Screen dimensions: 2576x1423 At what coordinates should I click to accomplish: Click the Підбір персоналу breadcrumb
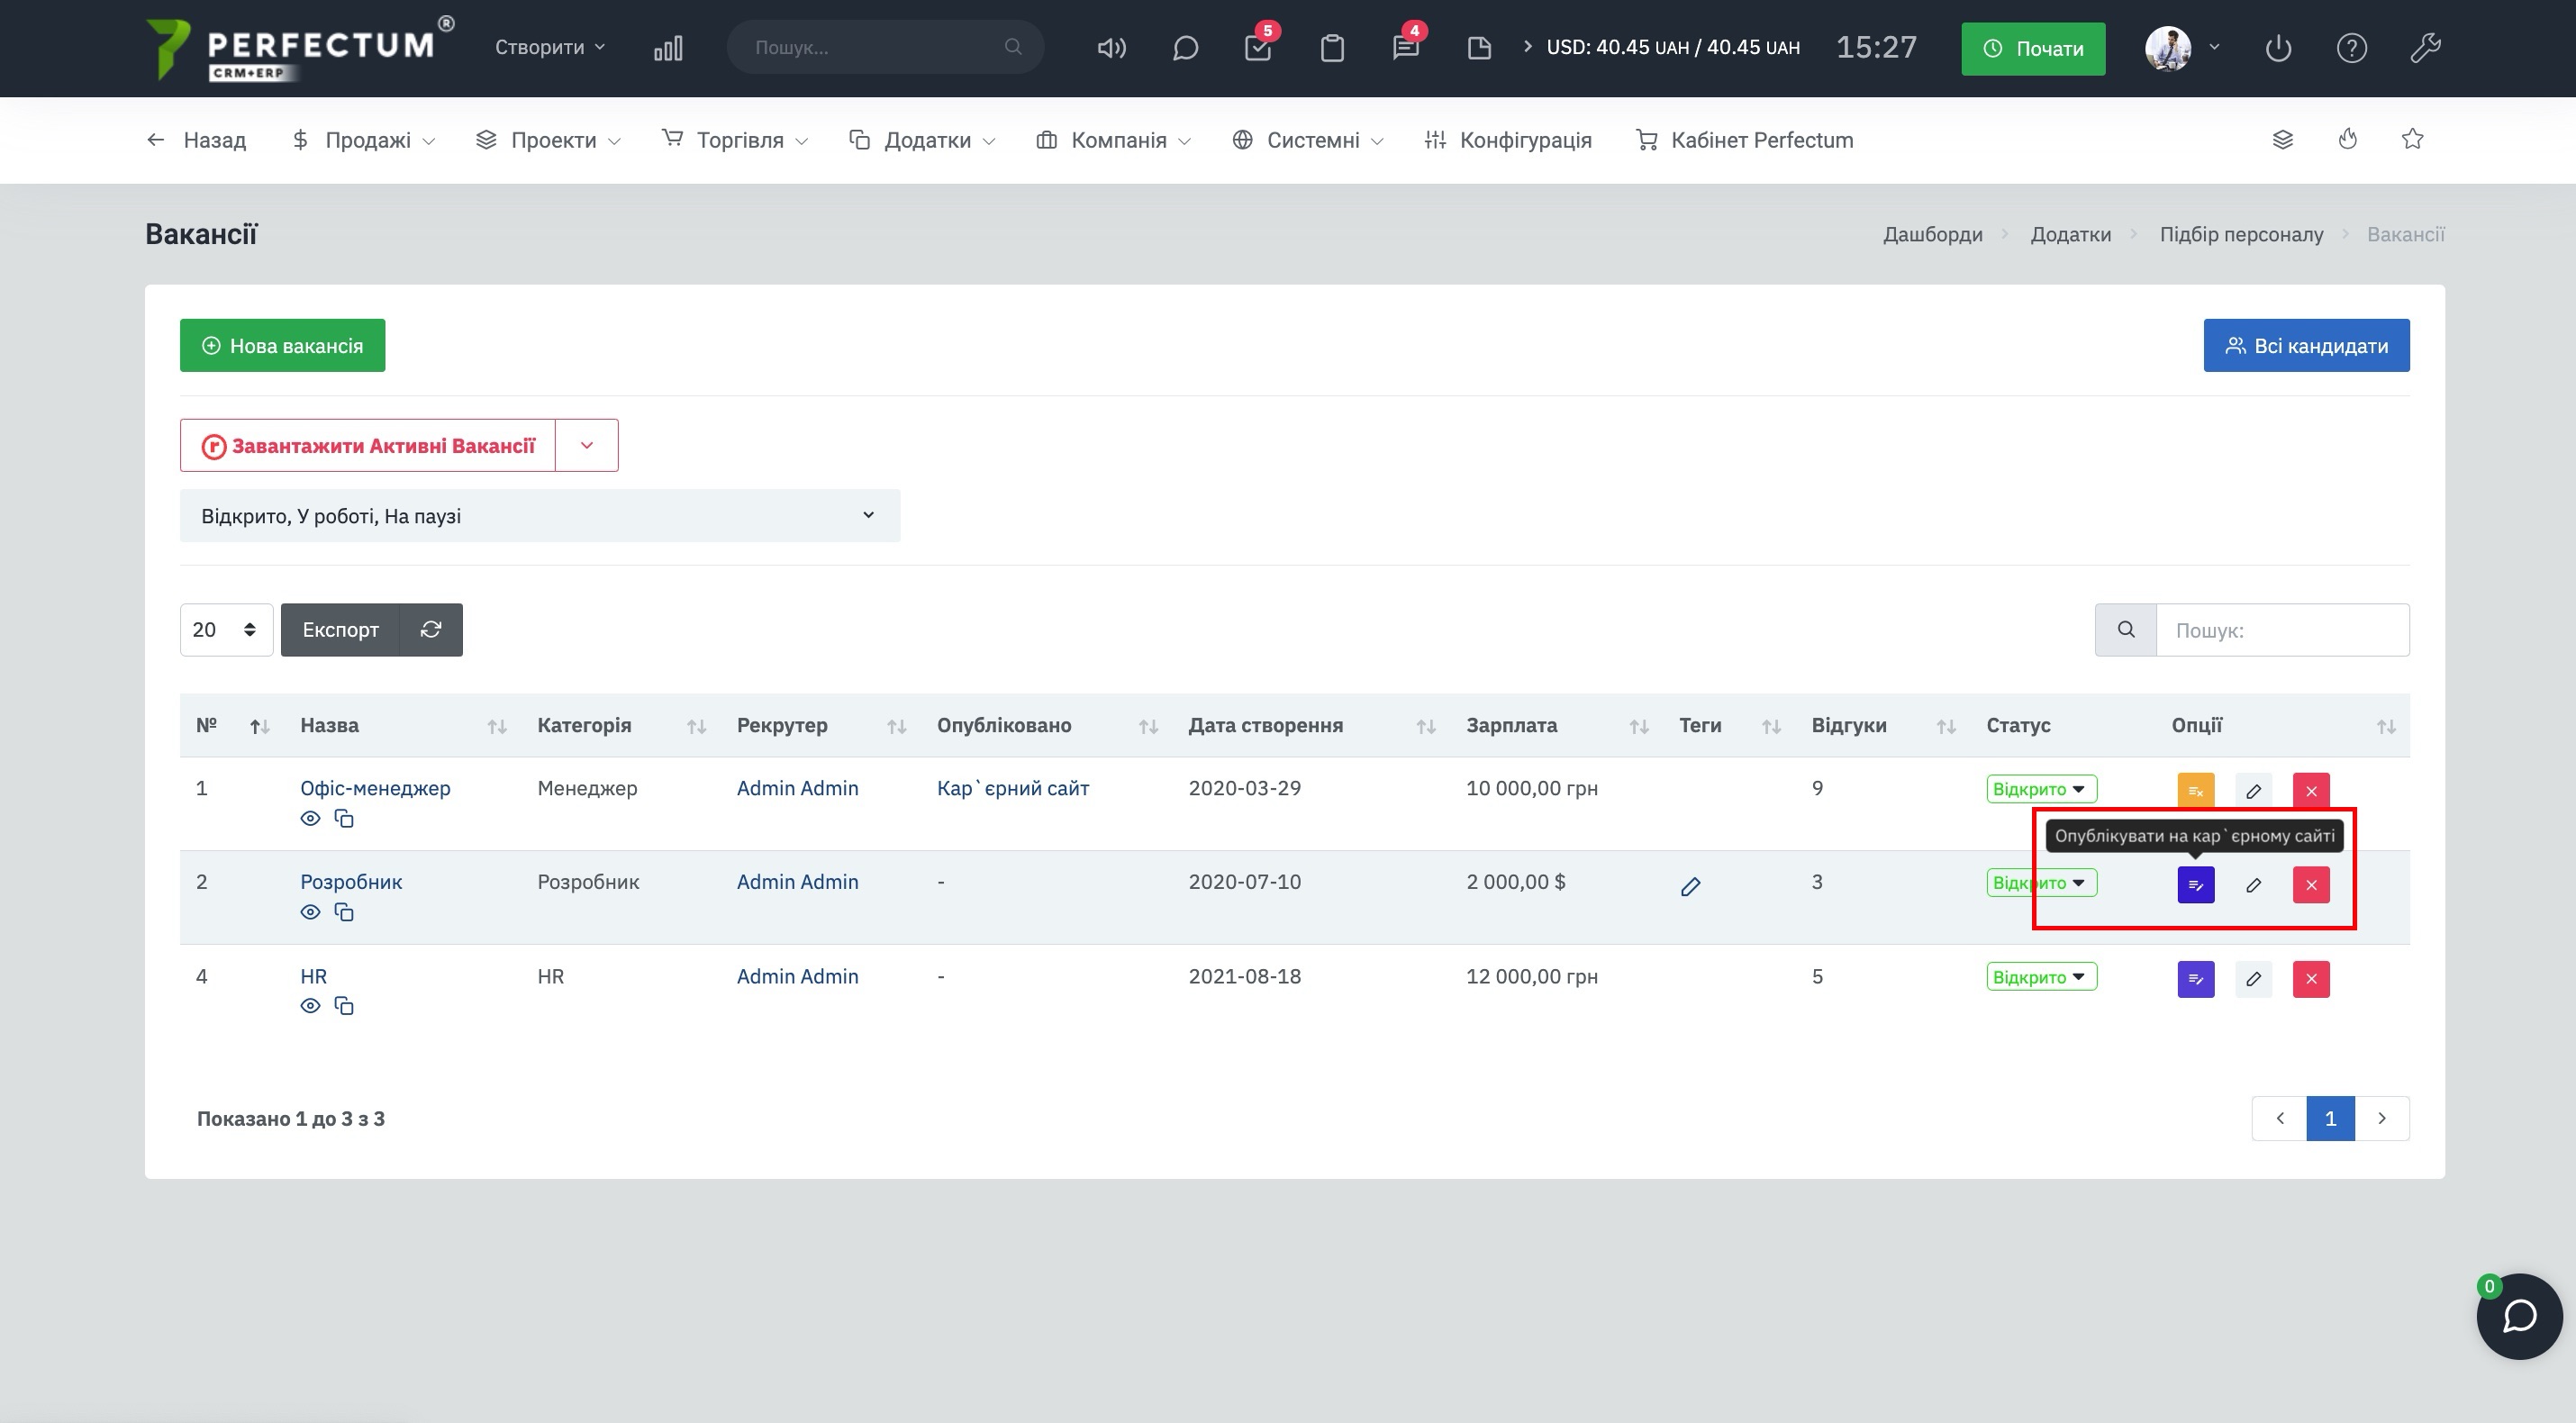pyautogui.click(x=2241, y=234)
